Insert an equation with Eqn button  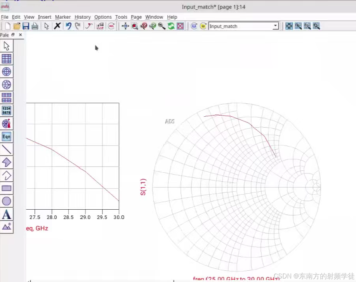tap(7, 137)
